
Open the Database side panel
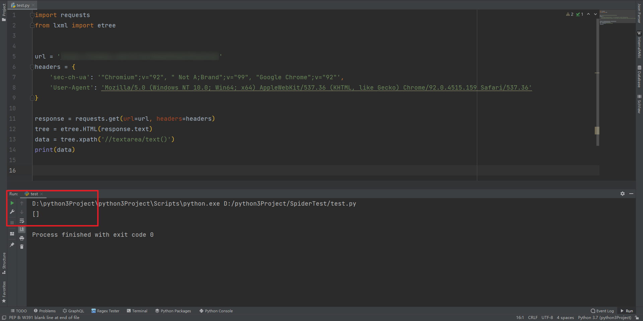click(639, 77)
